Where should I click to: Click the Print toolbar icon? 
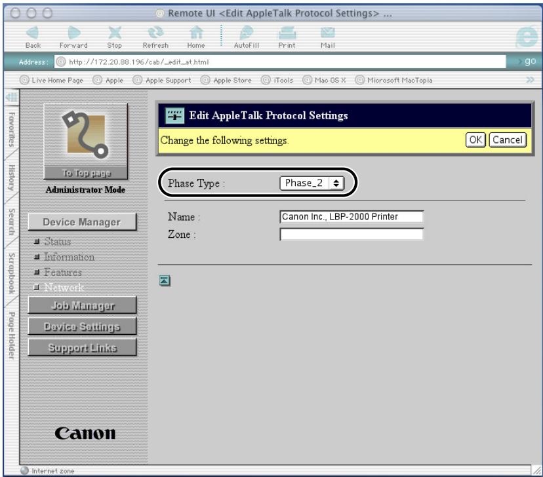[287, 33]
